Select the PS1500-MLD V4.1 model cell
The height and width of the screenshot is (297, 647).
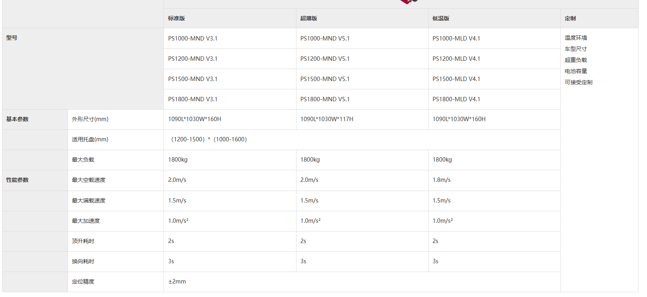[x=456, y=79]
